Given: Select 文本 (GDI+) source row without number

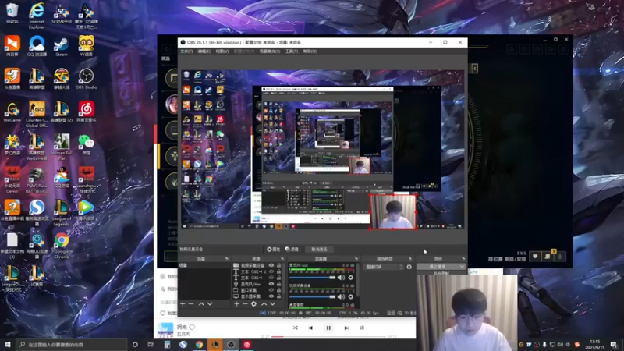Looking at the screenshot, I should pyautogui.click(x=256, y=278).
